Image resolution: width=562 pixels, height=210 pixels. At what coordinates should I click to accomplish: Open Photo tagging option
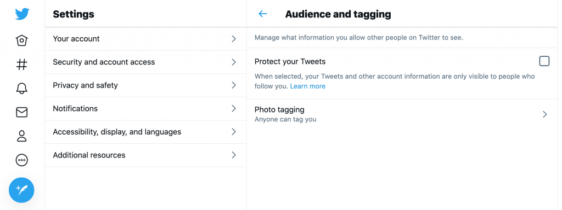click(404, 114)
